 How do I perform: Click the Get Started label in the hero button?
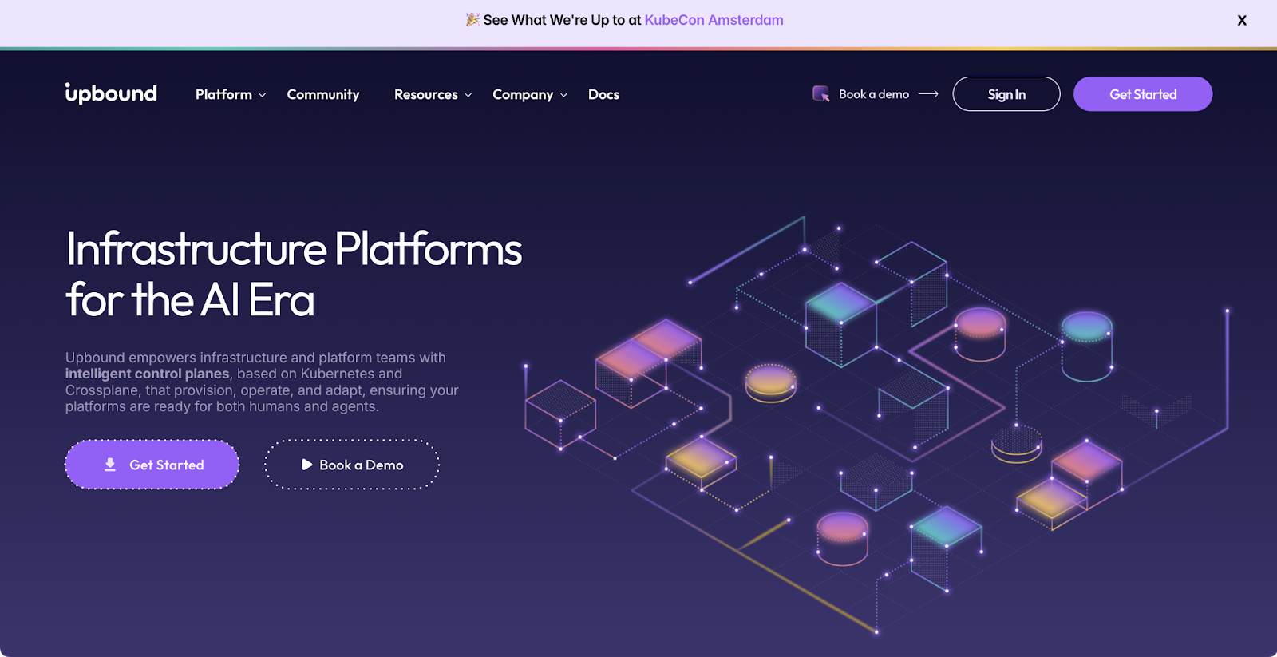(167, 465)
